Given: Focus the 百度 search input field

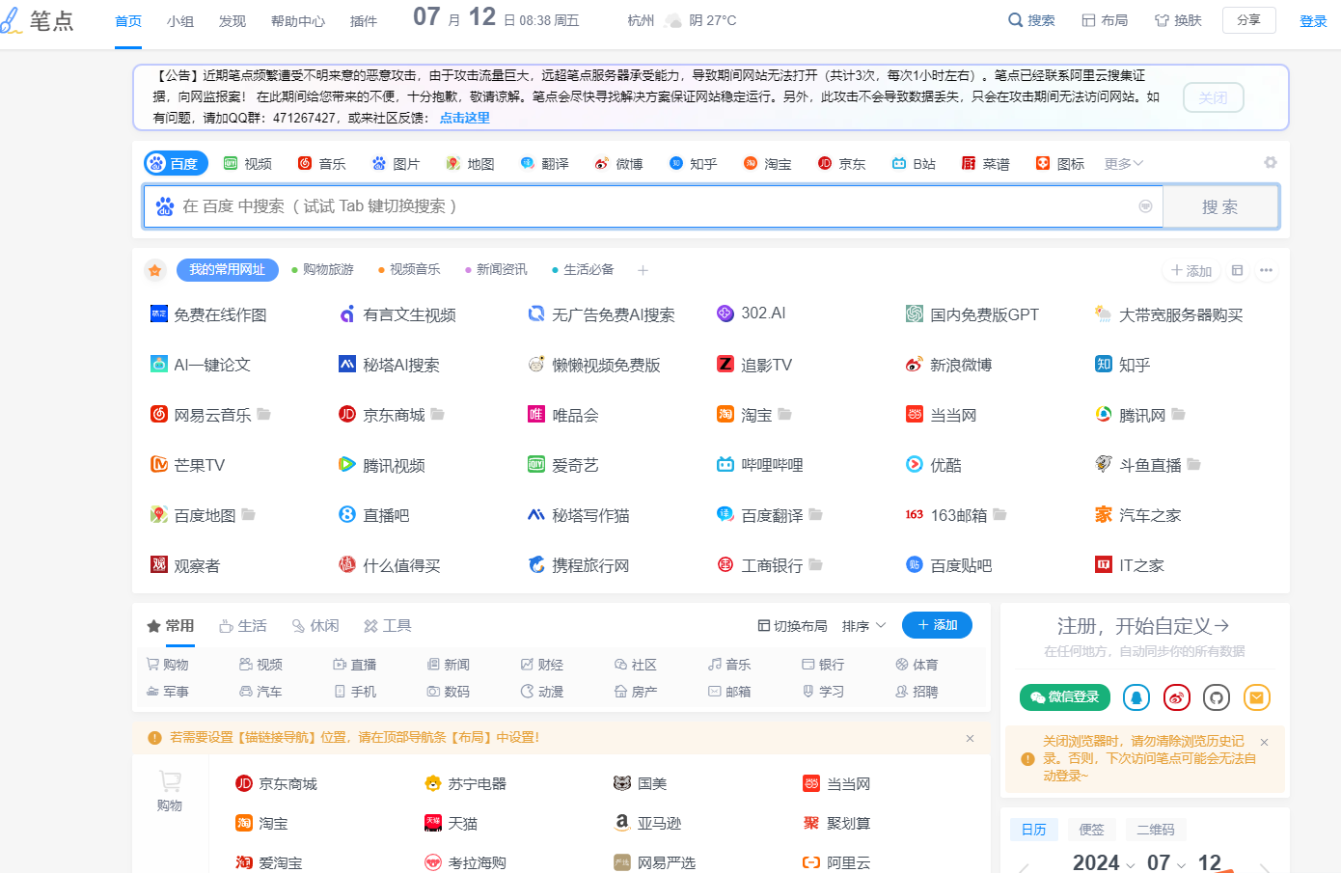Looking at the screenshot, I should coord(653,206).
